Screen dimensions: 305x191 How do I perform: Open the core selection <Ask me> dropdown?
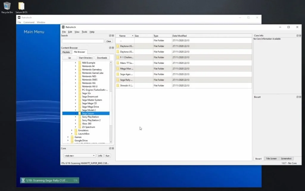pos(80,156)
